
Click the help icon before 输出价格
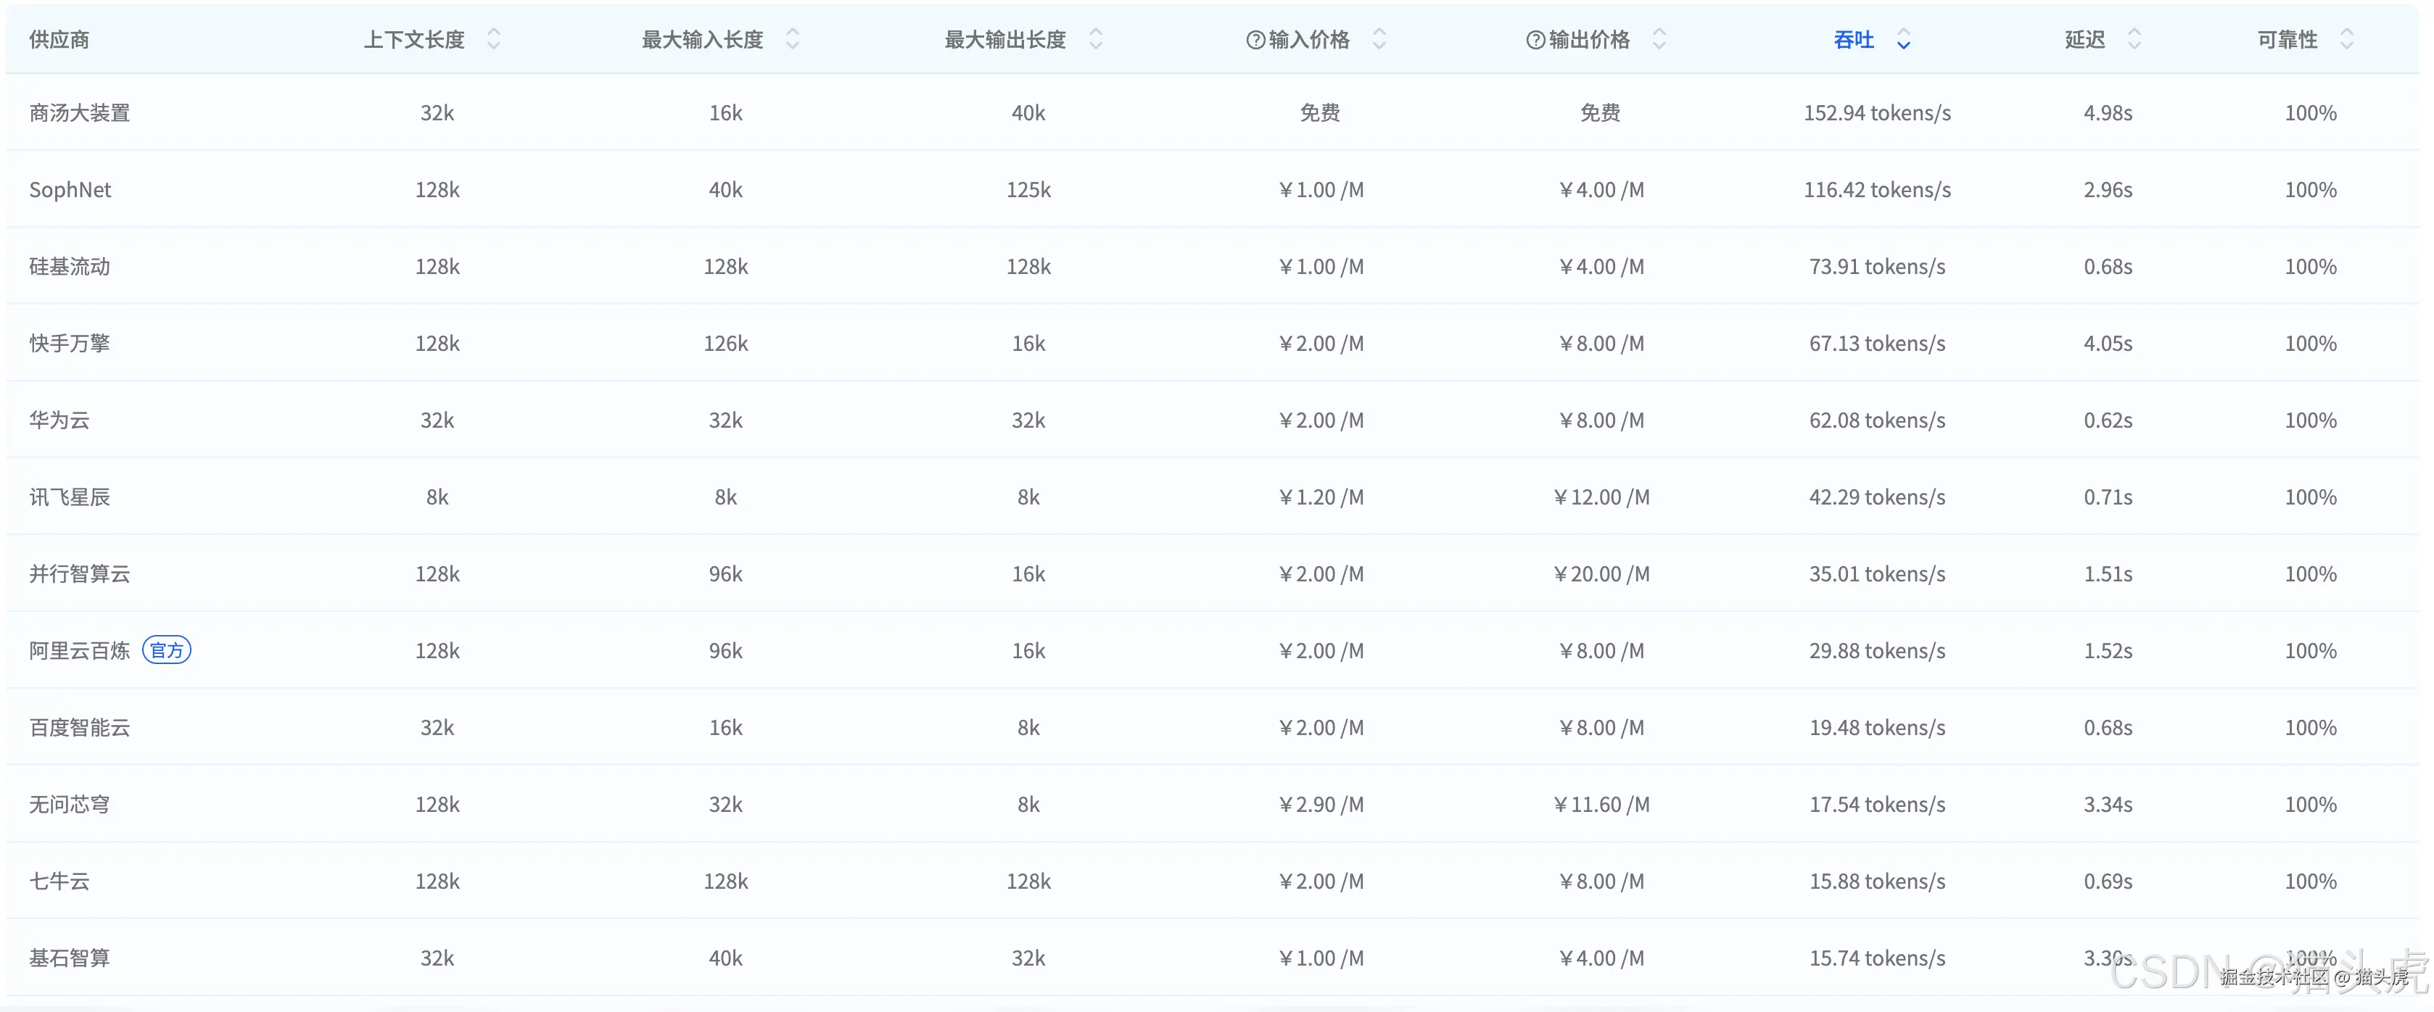point(1535,40)
